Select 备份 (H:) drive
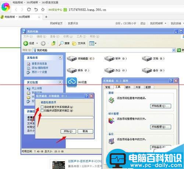The height and width of the screenshot is (169, 184). click(153, 70)
